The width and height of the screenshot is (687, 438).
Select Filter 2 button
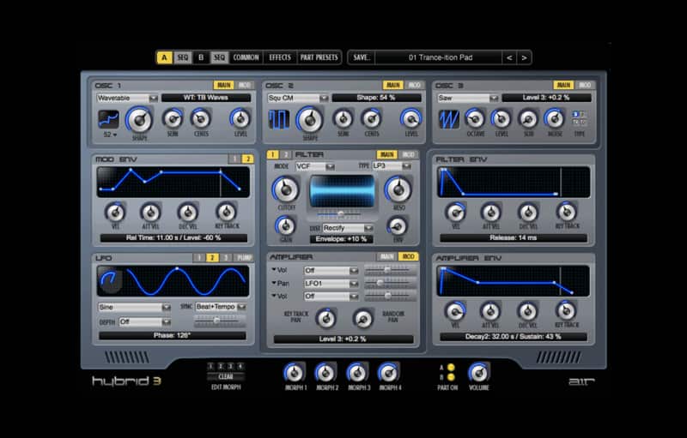[285, 154]
